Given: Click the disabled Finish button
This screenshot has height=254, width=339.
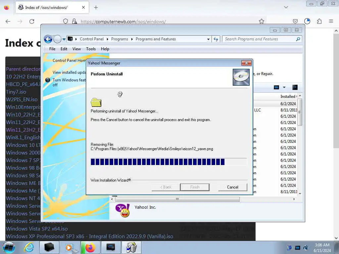Looking at the screenshot, I should [195, 187].
